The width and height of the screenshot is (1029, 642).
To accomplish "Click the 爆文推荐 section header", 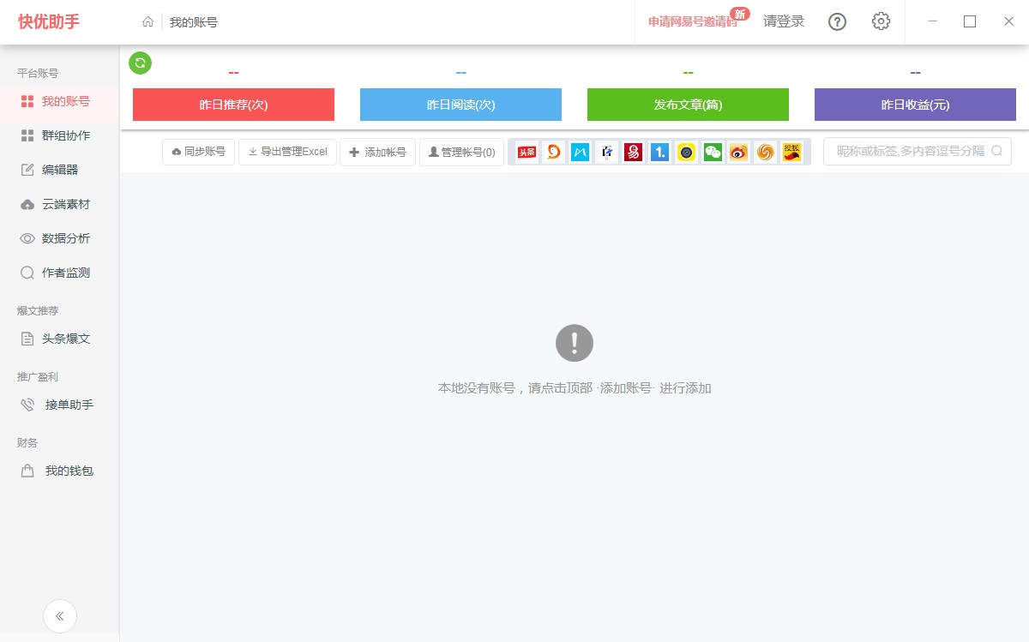I will click(38, 311).
